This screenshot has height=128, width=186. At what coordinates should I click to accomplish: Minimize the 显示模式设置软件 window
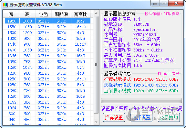155,4
